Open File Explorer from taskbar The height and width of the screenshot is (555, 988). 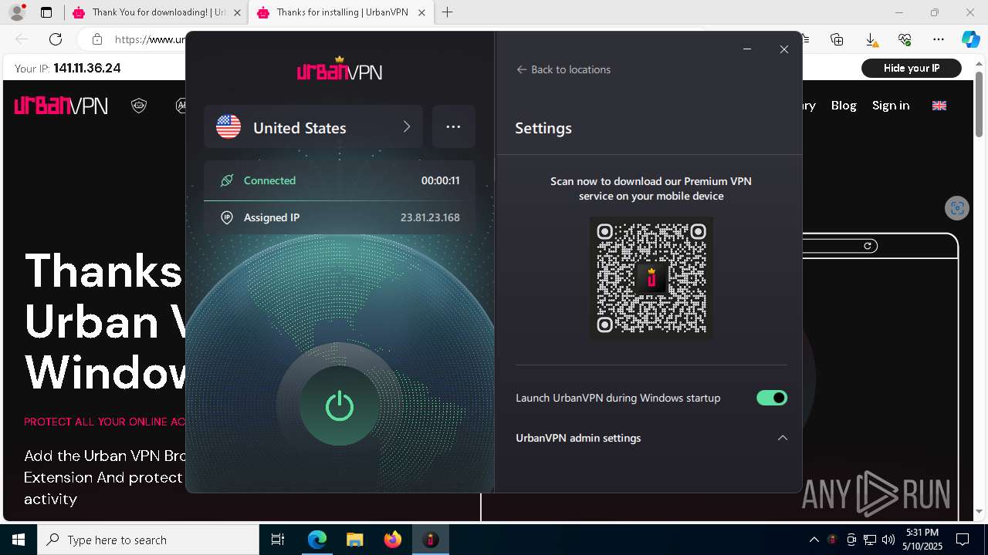(x=355, y=540)
